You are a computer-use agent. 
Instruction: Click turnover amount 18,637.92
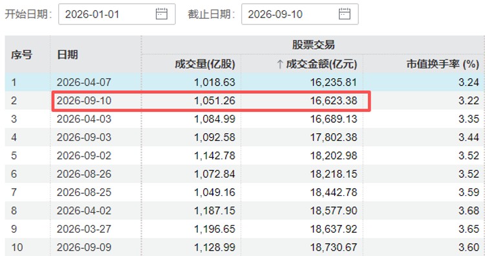click(x=334, y=229)
